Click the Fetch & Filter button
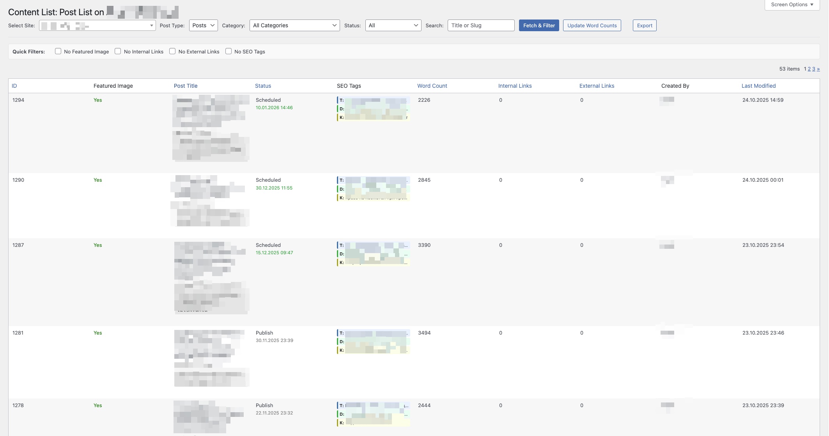 pos(539,25)
